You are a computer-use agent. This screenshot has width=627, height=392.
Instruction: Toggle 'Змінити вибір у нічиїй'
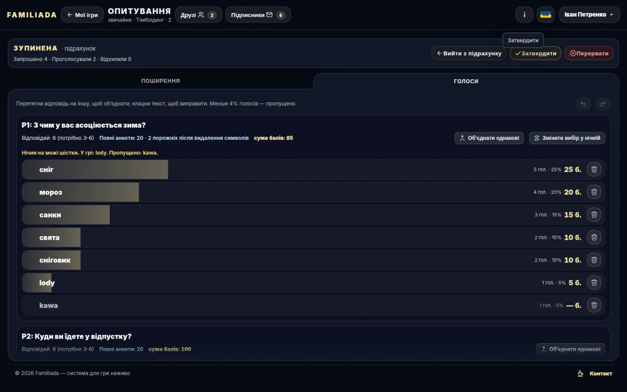tap(567, 138)
